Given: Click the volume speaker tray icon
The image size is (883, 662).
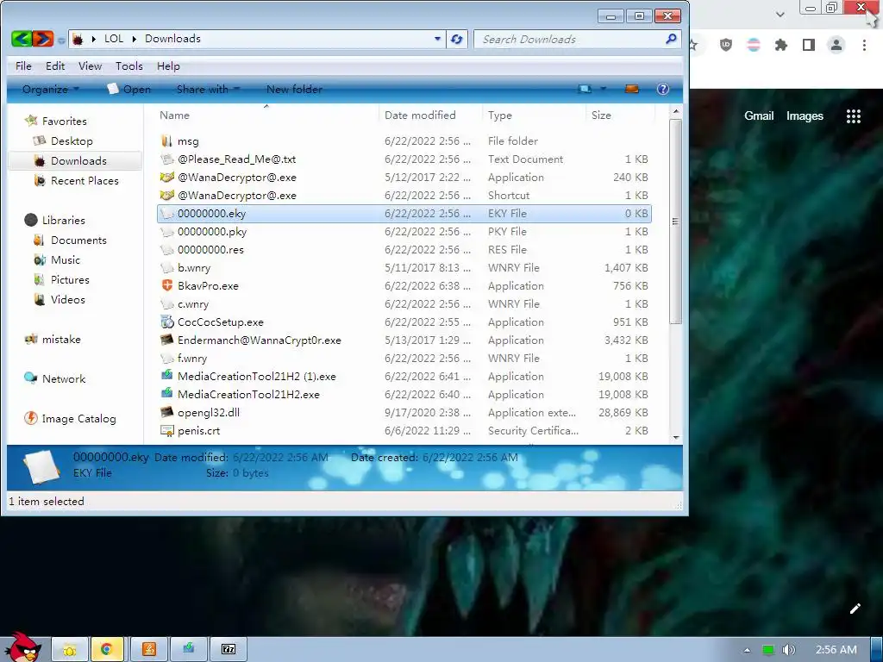Looking at the screenshot, I should click(x=789, y=650).
